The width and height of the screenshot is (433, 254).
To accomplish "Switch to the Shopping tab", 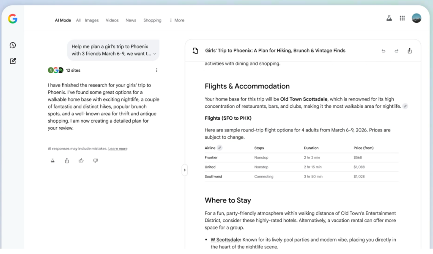I will pyautogui.click(x=152, y=20).
